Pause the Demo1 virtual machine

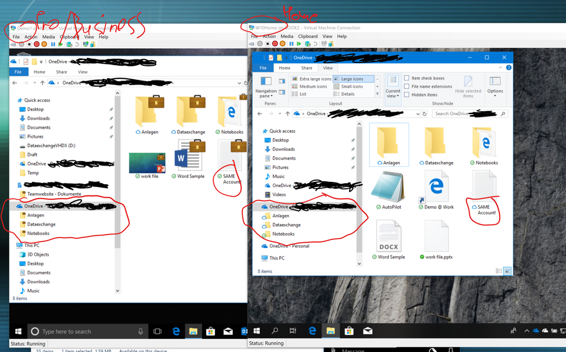pyautogui.click(x=53, y=44)
